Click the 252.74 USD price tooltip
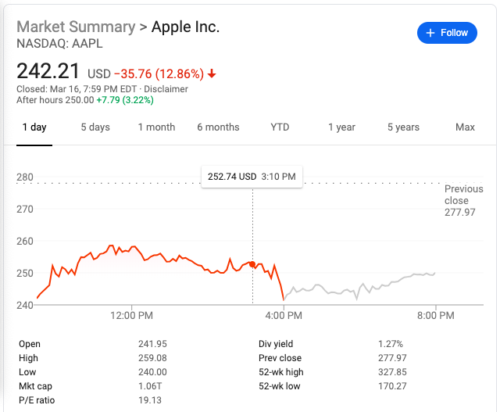This screenshot has height=412, width=500. pyautogui.click(x=252, y=177)
